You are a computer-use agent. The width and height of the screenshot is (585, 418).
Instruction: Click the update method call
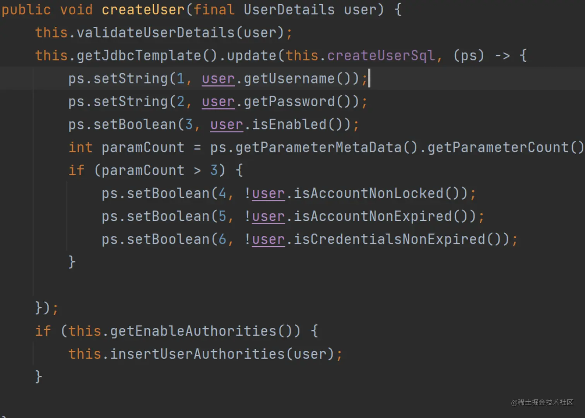[x=252, y=55]
